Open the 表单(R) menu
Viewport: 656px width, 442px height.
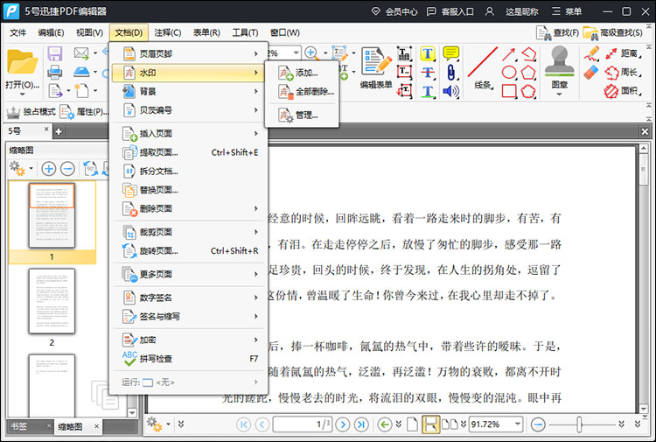(206, 32)
